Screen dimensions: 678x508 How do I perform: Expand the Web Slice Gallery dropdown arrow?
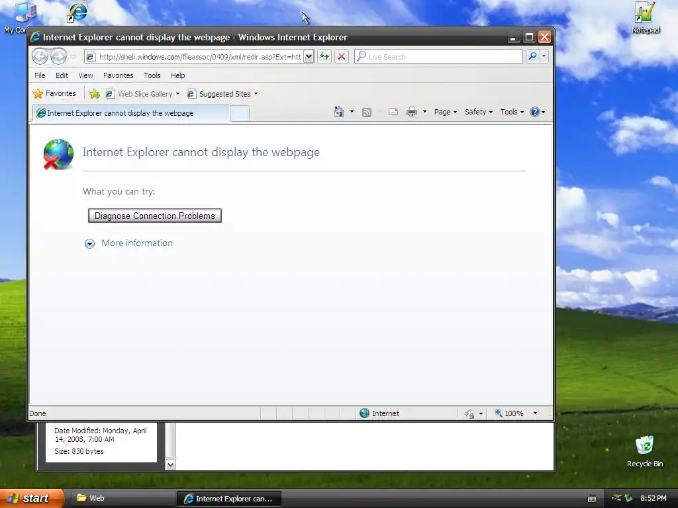(x=177, y=94)
